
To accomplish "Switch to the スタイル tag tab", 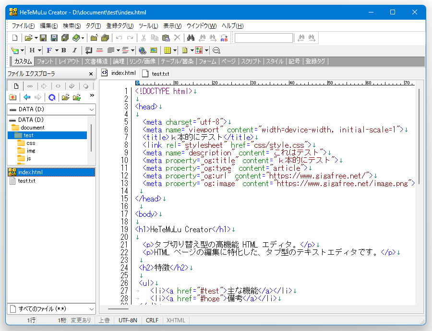I will point(275,61).
